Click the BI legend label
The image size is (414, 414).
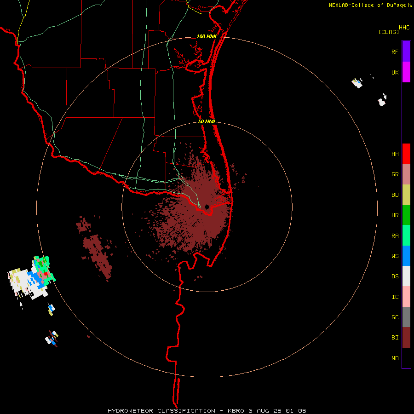(395, 338)
